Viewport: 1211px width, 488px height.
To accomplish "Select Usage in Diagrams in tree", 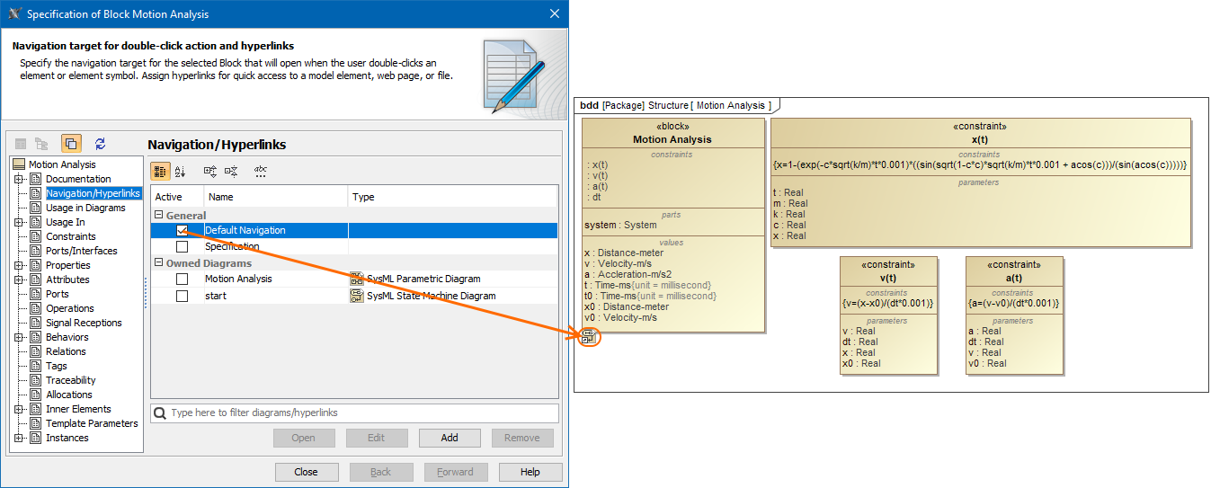I will coord(85,208).
